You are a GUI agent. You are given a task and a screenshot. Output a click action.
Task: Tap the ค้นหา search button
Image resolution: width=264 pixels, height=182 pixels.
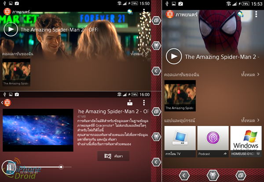(114, 156)
